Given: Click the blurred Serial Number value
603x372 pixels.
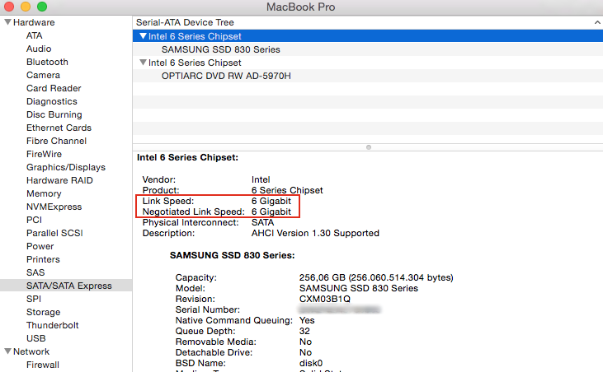Looking at the screenshot, I should pos(340,309).
